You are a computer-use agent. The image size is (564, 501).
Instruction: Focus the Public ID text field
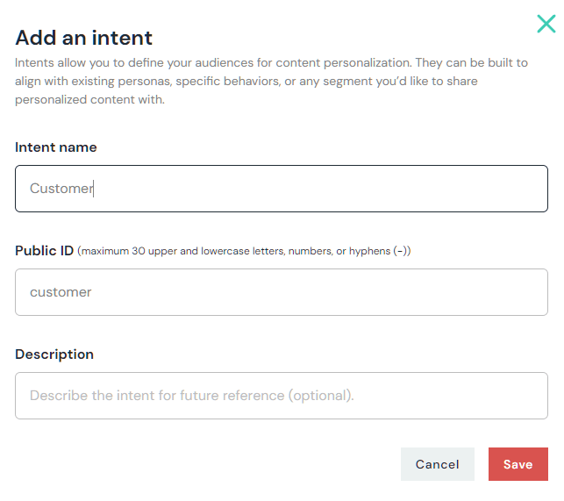pyautogui.click(x=281, y=292)
